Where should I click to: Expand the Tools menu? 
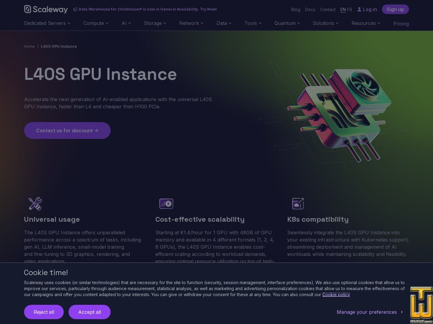tap(253, 23)
